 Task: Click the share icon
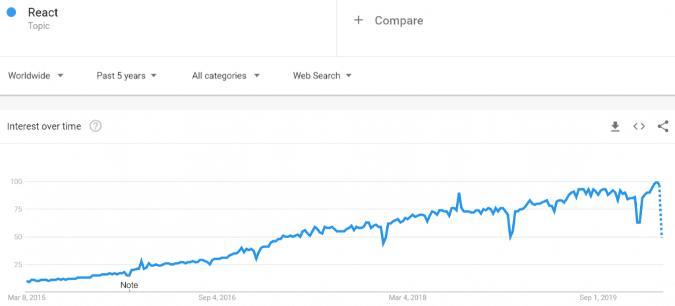coord(662,126)
